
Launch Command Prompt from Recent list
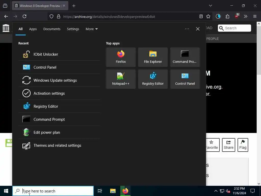(x=59, y=119)
